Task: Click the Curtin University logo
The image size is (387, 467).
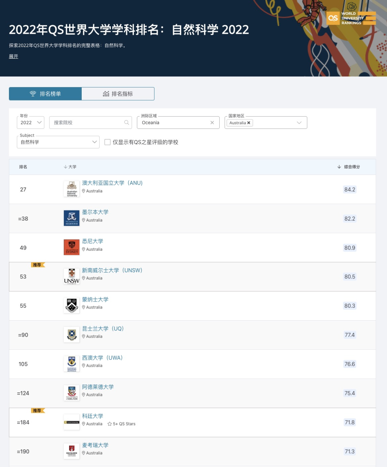Action: tap(72, 422)
